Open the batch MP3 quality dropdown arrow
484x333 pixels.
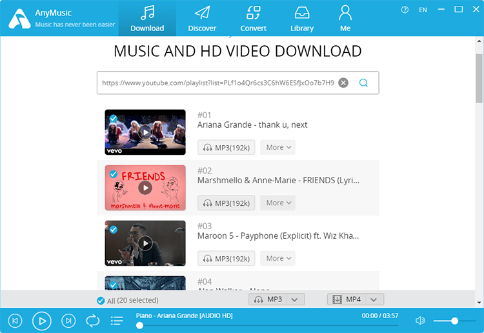[295, 299]
